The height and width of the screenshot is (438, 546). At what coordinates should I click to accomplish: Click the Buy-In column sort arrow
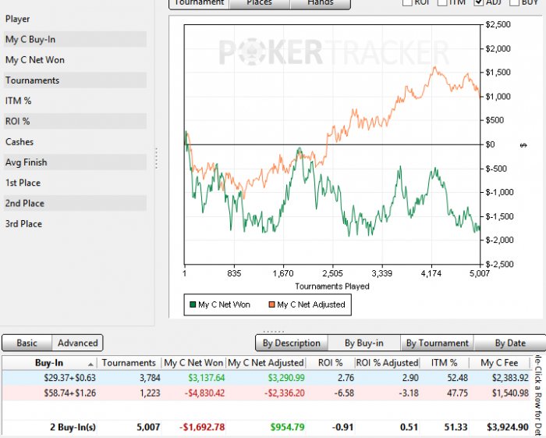[x=90, y=364]
